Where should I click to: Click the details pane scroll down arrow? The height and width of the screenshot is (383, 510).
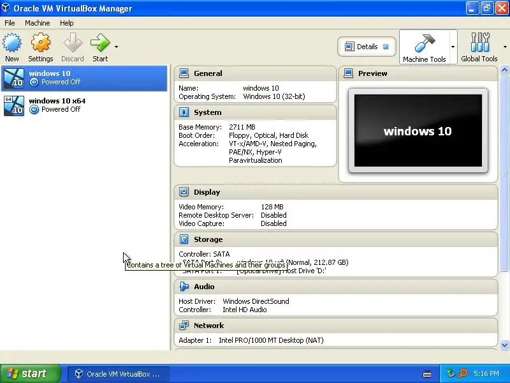[x=504, y=345]
